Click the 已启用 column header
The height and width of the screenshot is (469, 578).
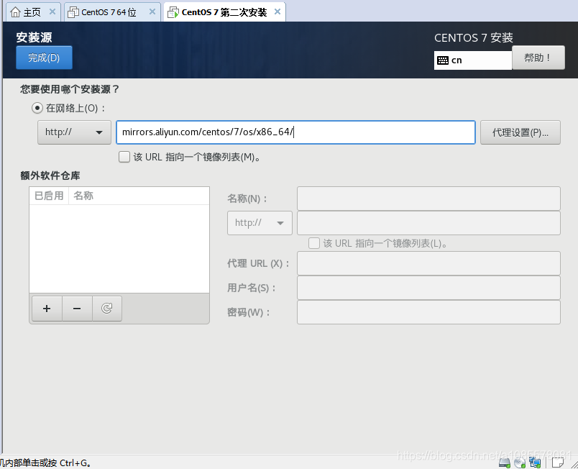pos(49,196)
